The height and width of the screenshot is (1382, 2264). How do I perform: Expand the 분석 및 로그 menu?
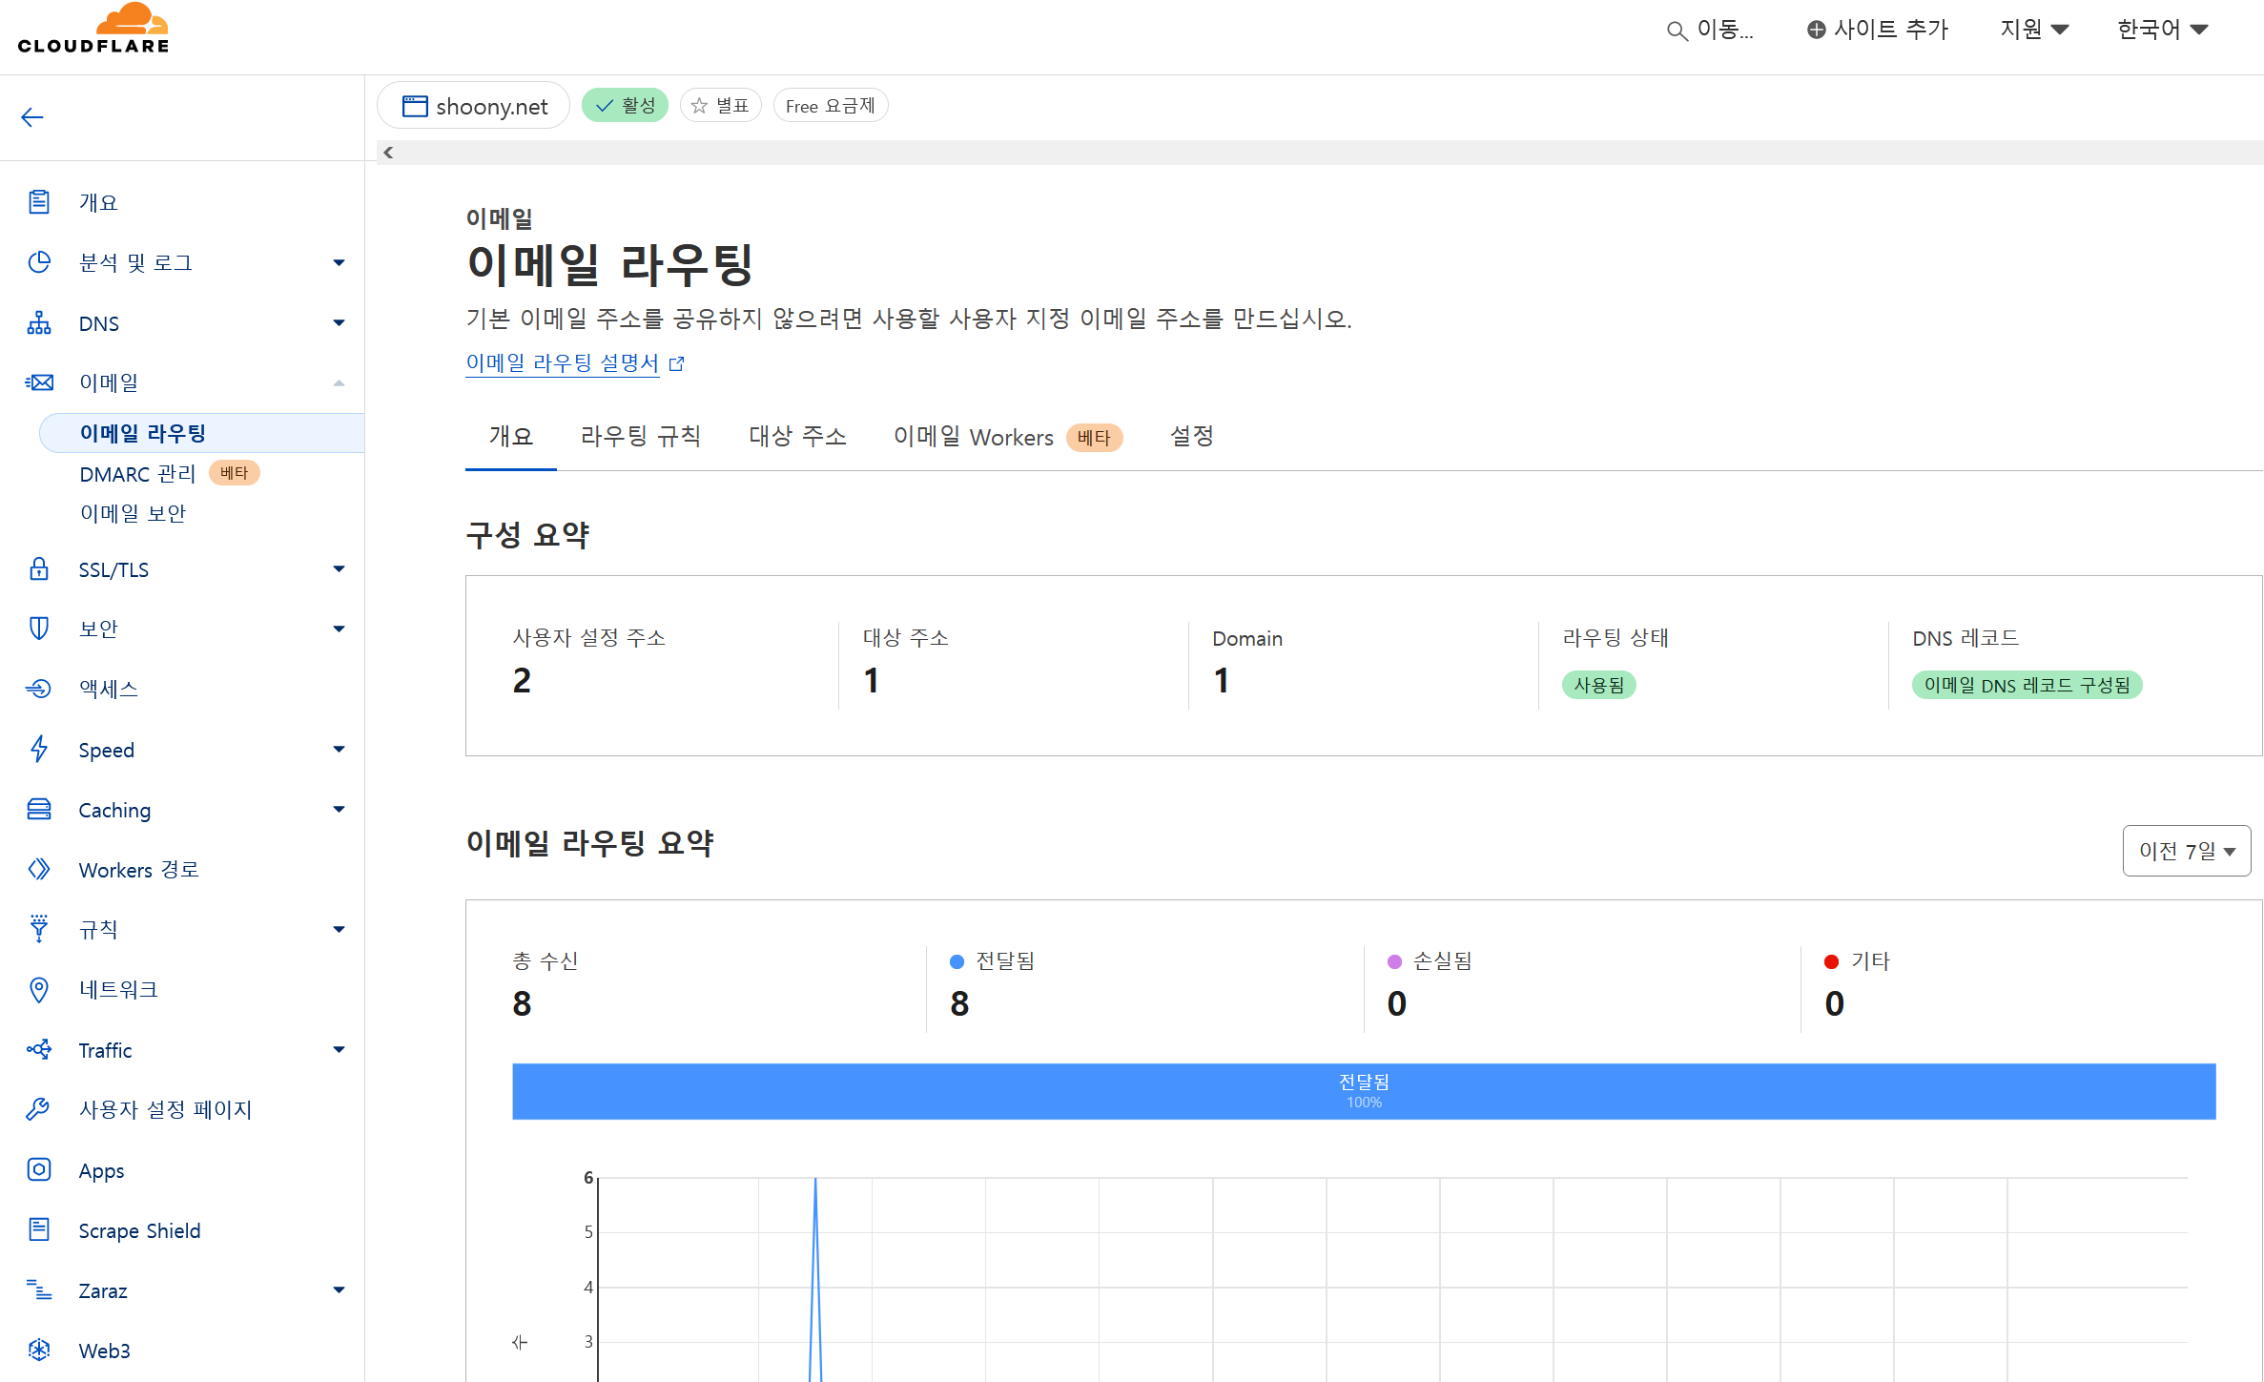(x=339, y=262)
